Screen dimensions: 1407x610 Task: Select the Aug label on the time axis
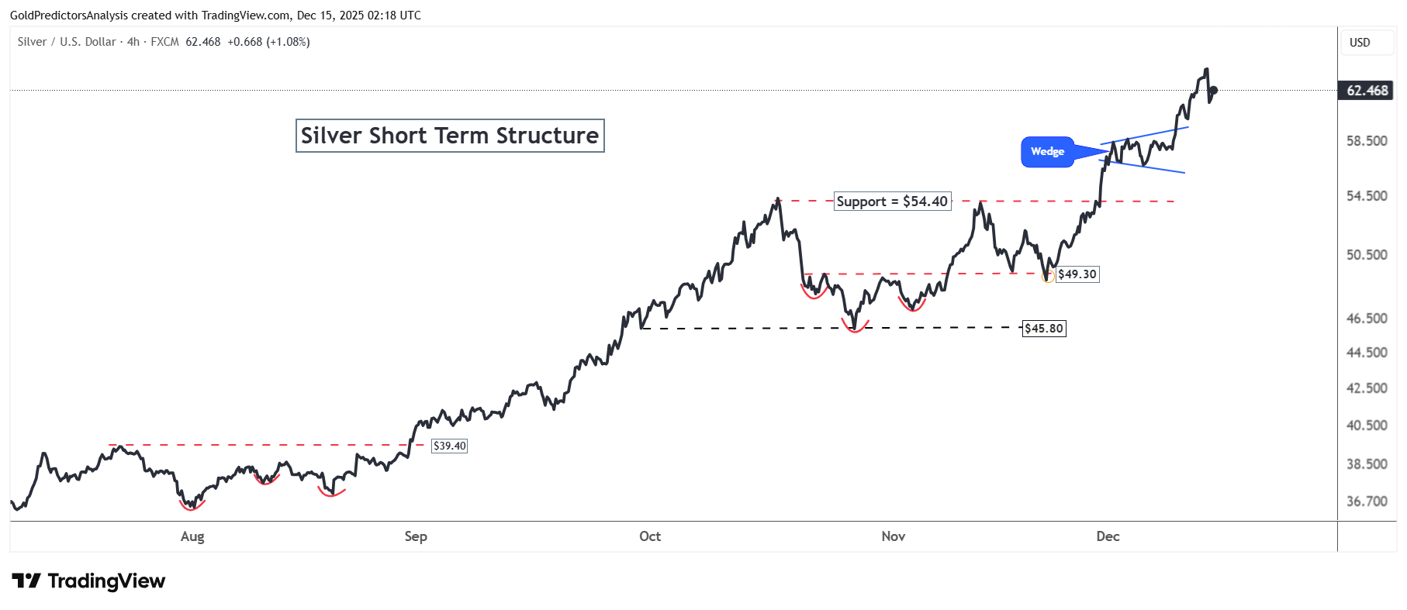(x=192, y=536)
